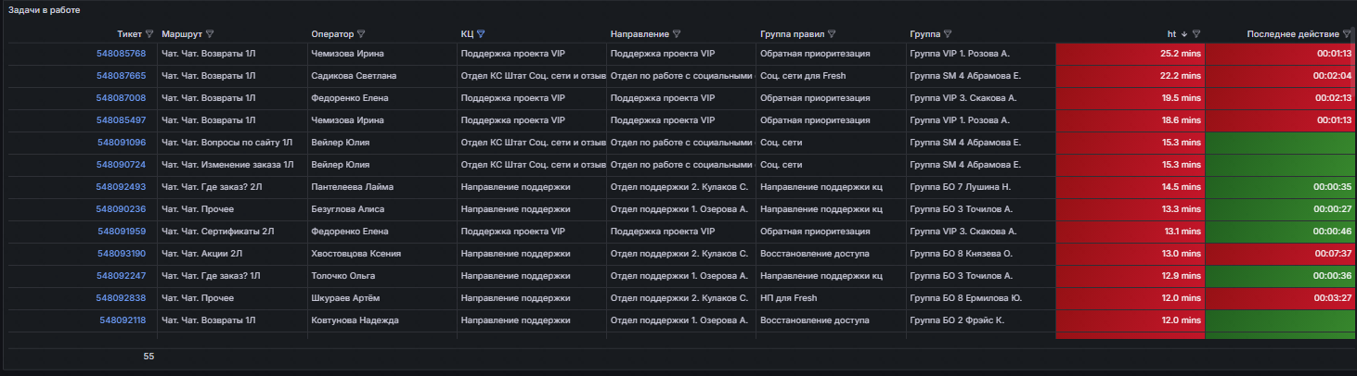The height and width of the screenshot is (376, 1357).
Task: Sort by Оператор column header
Action: coord(332,33)
